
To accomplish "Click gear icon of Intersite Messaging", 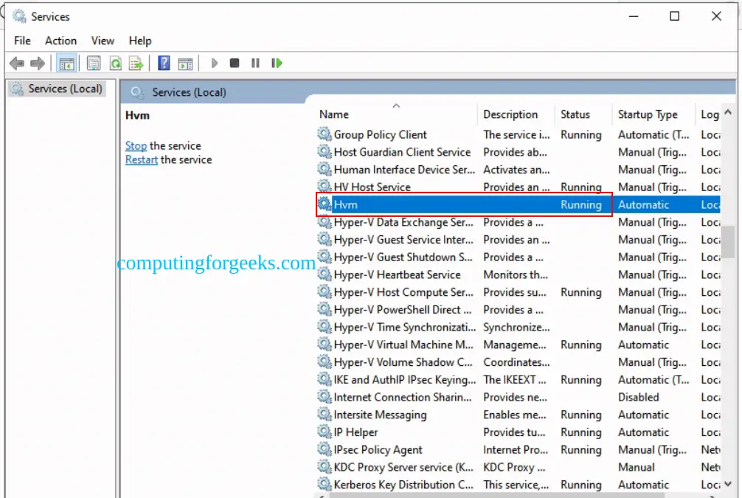I will [324, 415].
